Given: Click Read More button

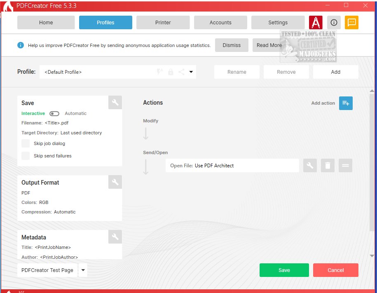Looking at the screenshot, I should click(269, 45).
